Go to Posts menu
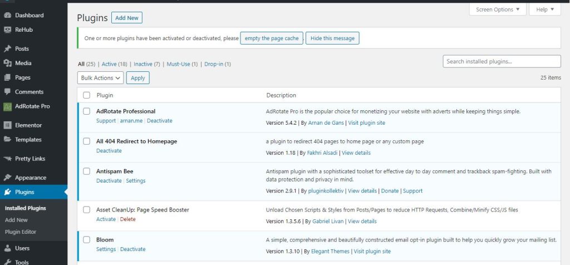 [22, 48]
